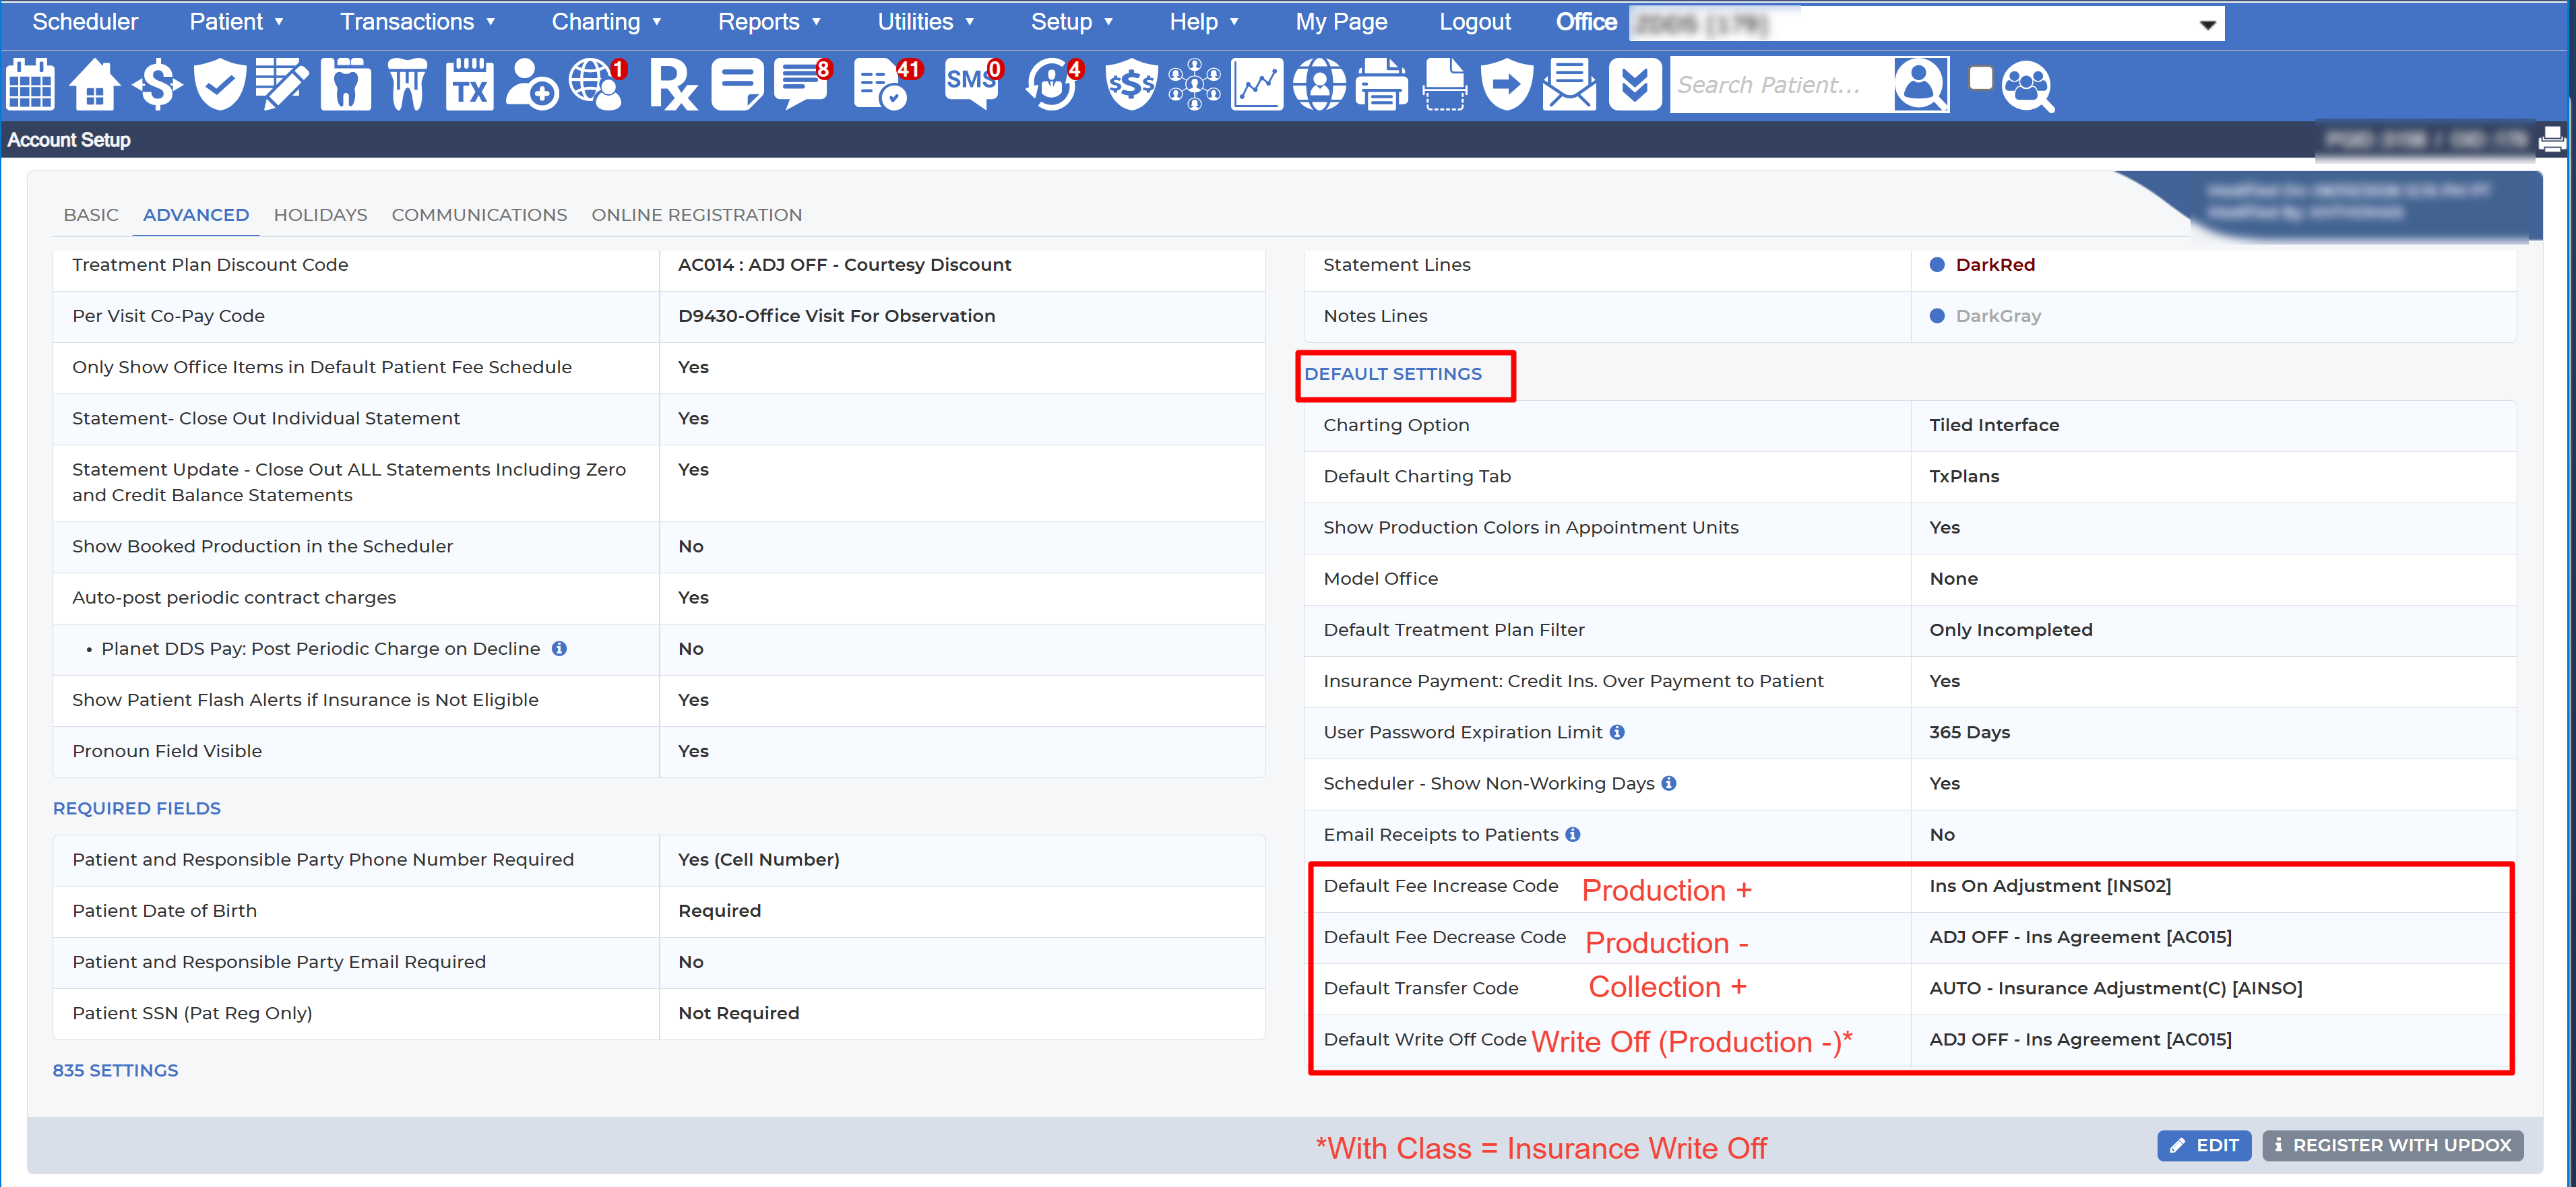This screenshot has width=2576, height=1187.
Task: Click the EDIT button
Action: pyautogui.click(x=2204, y=1145)
